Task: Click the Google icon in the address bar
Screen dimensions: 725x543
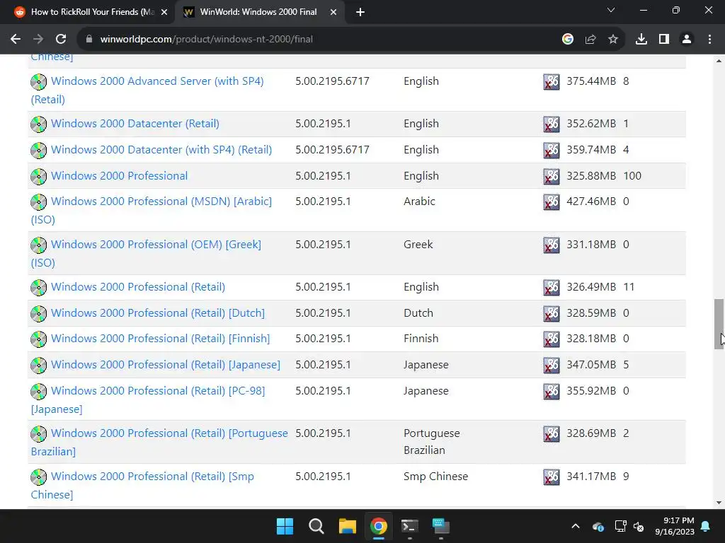Action: [x=567, y=40]
